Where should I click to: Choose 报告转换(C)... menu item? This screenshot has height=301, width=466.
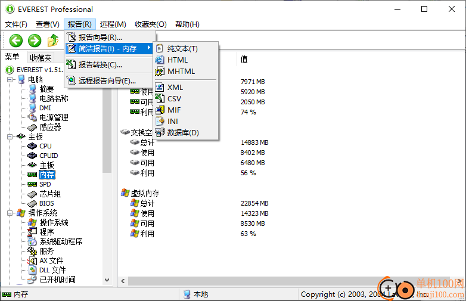coord(110,64)
